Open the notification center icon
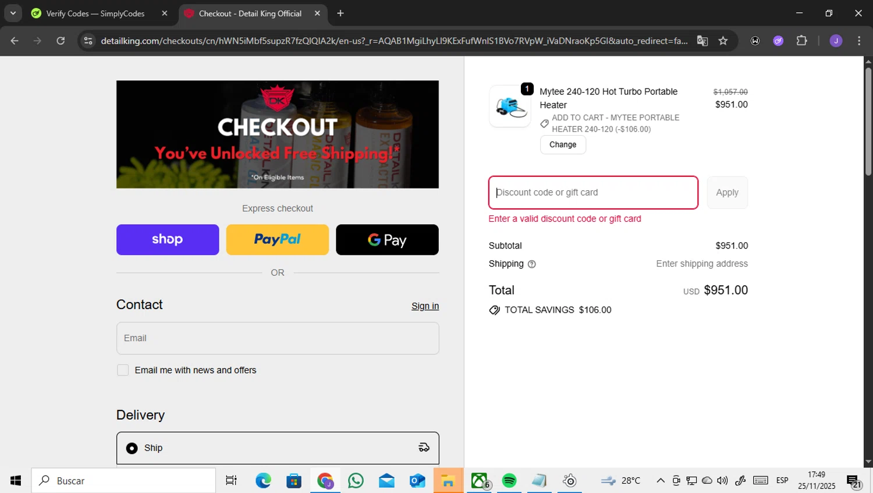The width and height of the screenshot is (873, 493). click(x=854, y=481)
